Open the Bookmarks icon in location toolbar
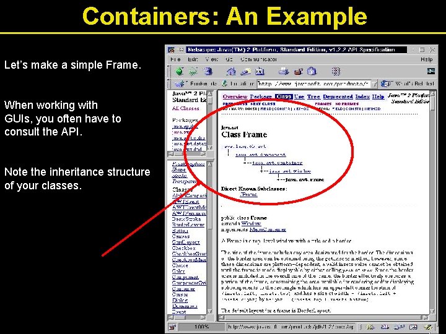446x334 pixels. tap(180, 83)
